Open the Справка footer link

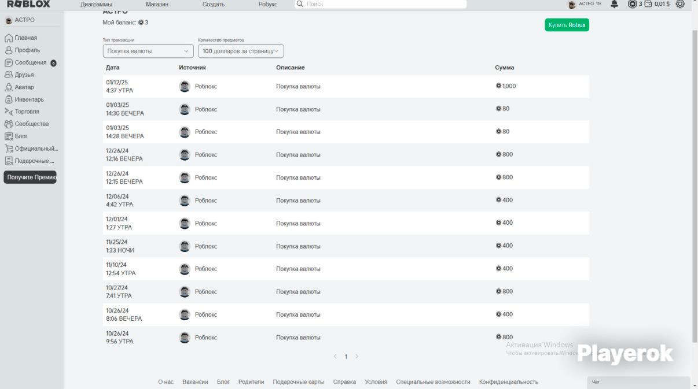click(x=344, y=382)
